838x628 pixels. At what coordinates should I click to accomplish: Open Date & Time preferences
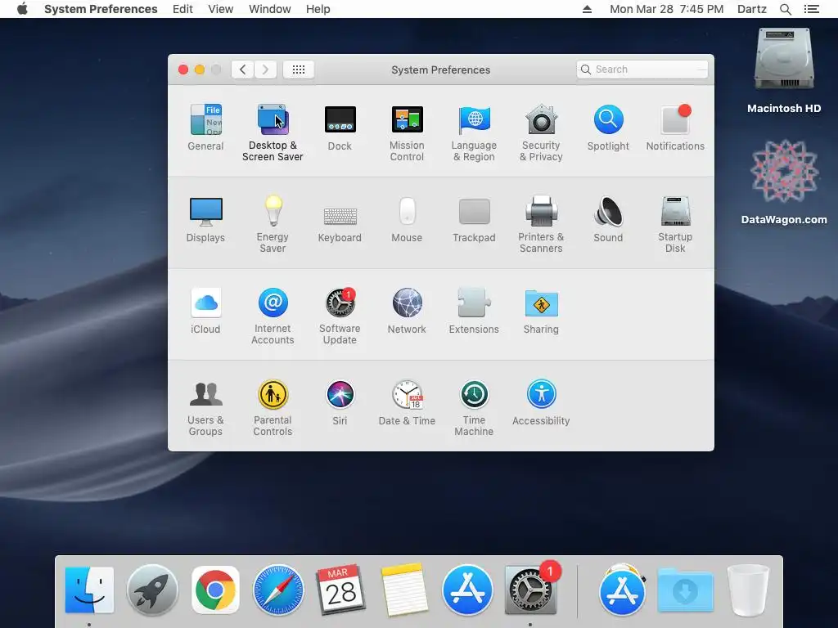click(407, 402)
